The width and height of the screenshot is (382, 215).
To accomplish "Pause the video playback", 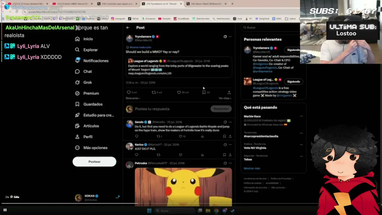I will pos(5,210).
